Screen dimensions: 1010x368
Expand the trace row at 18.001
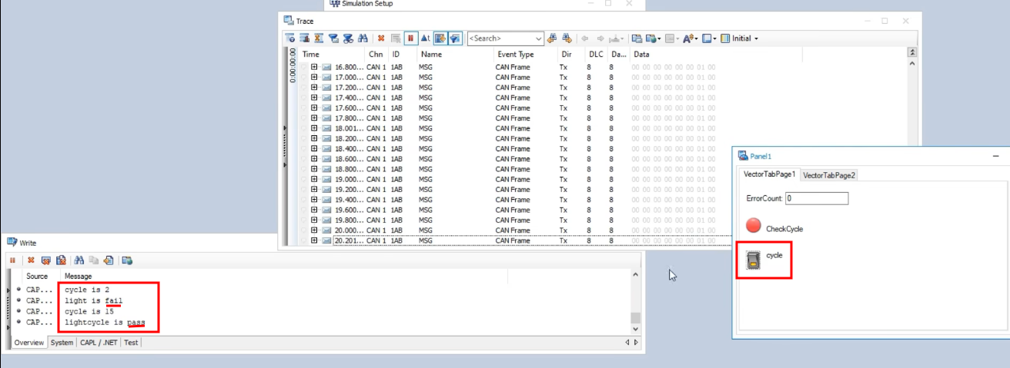pos(314,128)
